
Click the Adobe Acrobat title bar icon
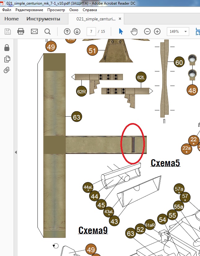tap(3, 3)
